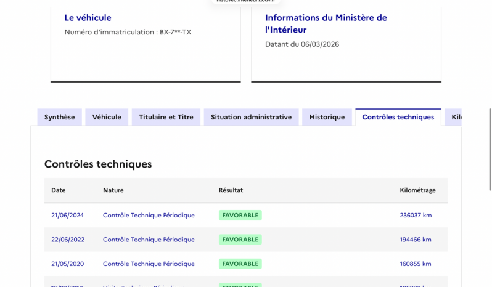The width and height of the screenshot is (492, 287).
Task: Click Contrôle Technique Périodique in the 2024 row
Action: point(149,216)
